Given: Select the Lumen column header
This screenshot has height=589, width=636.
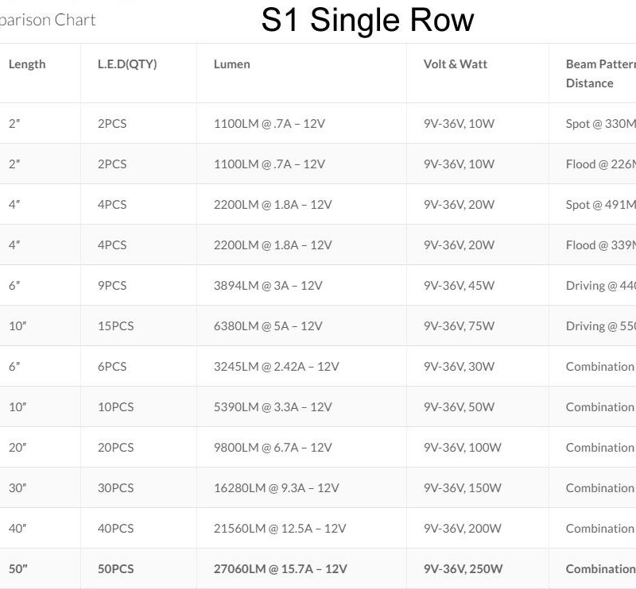Looking at the screenshot, I should 232,64.
